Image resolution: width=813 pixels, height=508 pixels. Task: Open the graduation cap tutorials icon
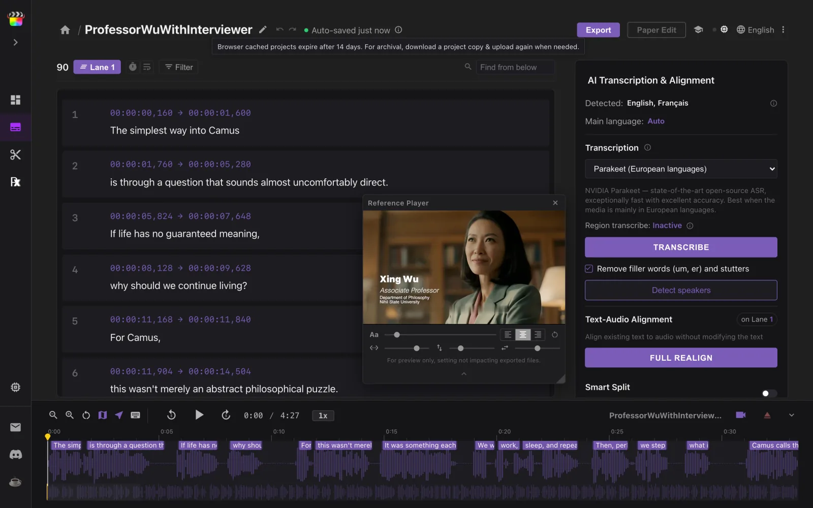point(698,29)
